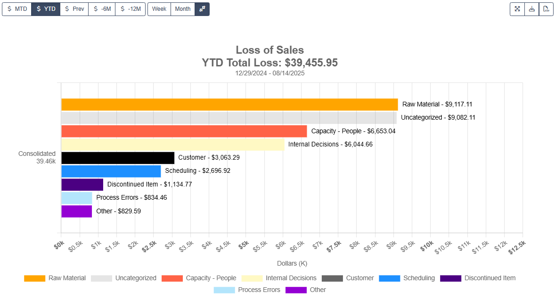Switch to Week granularity
This screenshot has height=300, width=555.
[x=159, y=8]
